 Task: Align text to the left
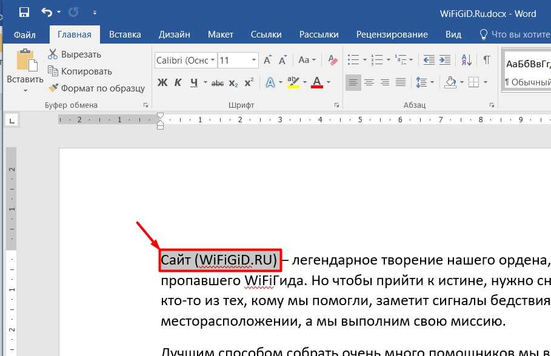[353, 83]
